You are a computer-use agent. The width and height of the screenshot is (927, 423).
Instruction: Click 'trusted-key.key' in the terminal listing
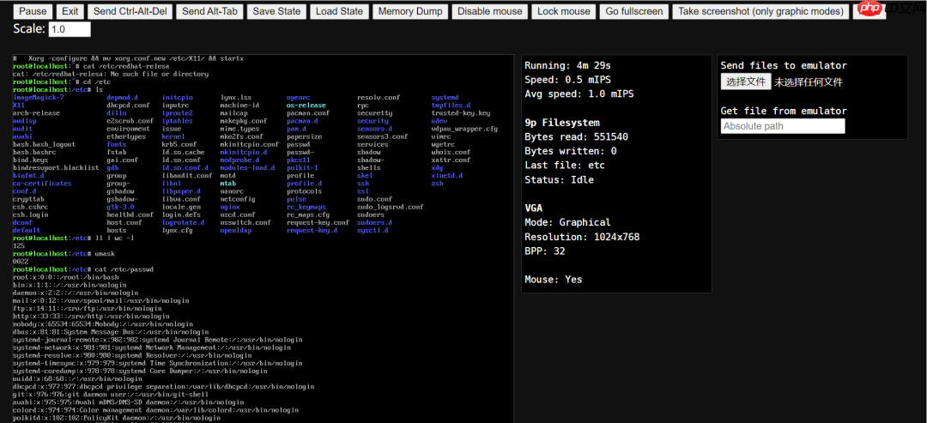[461, 113]
